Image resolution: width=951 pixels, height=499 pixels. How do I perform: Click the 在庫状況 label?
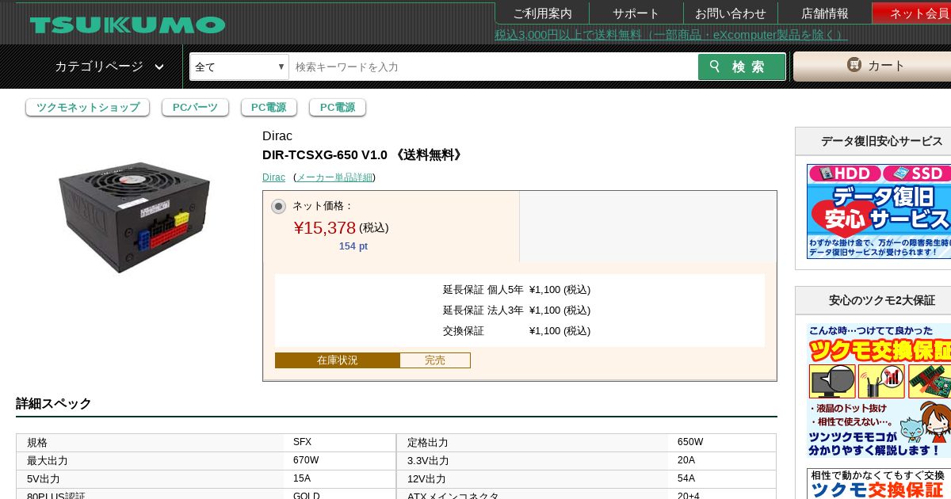[x=338, y=360]
